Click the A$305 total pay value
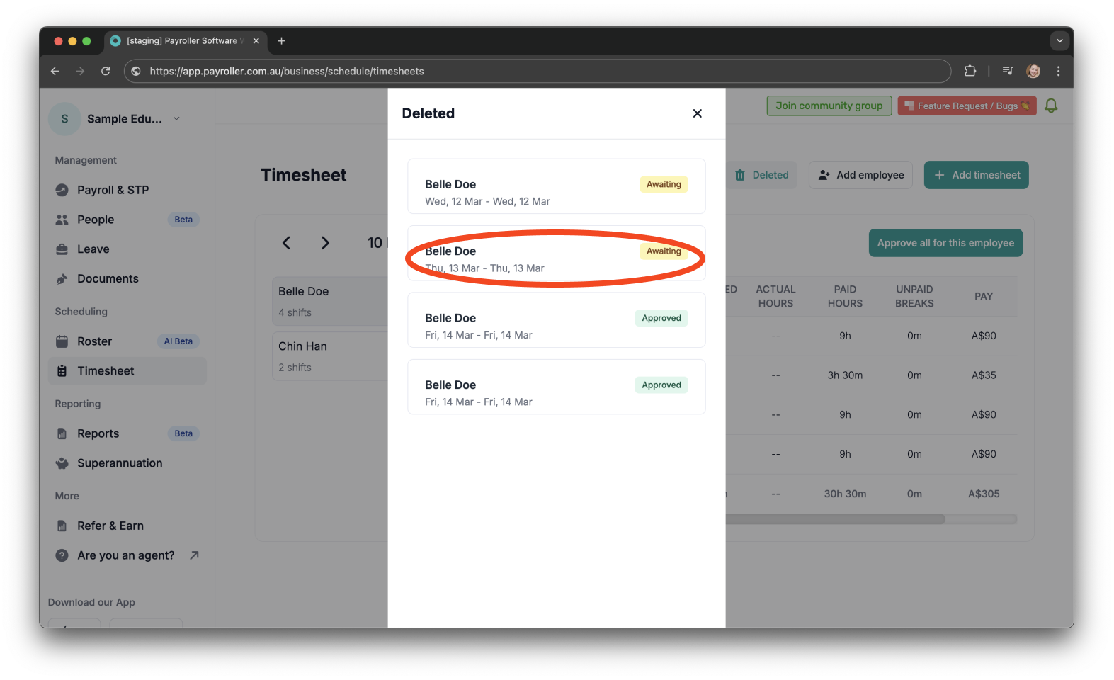The height and width of the screenshot is (680, 1114). point(984,494)
